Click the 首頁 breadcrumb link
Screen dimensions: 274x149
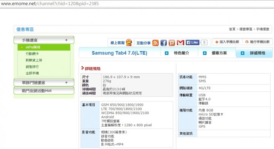[232, 29]
